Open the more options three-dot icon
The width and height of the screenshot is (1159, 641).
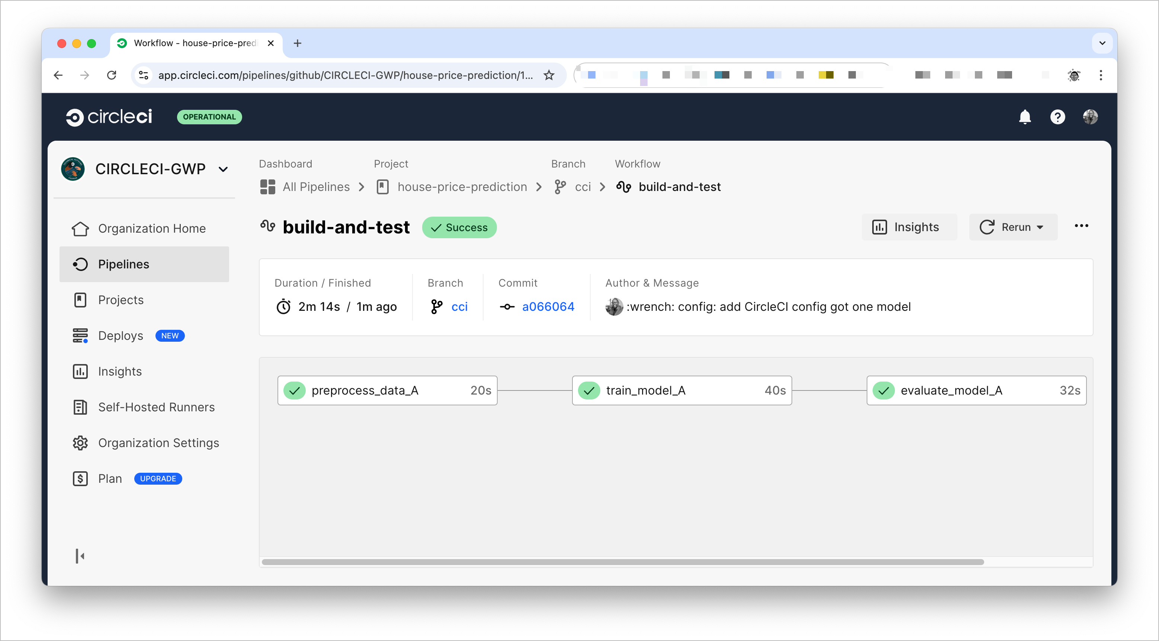[x=1082, y=226]
